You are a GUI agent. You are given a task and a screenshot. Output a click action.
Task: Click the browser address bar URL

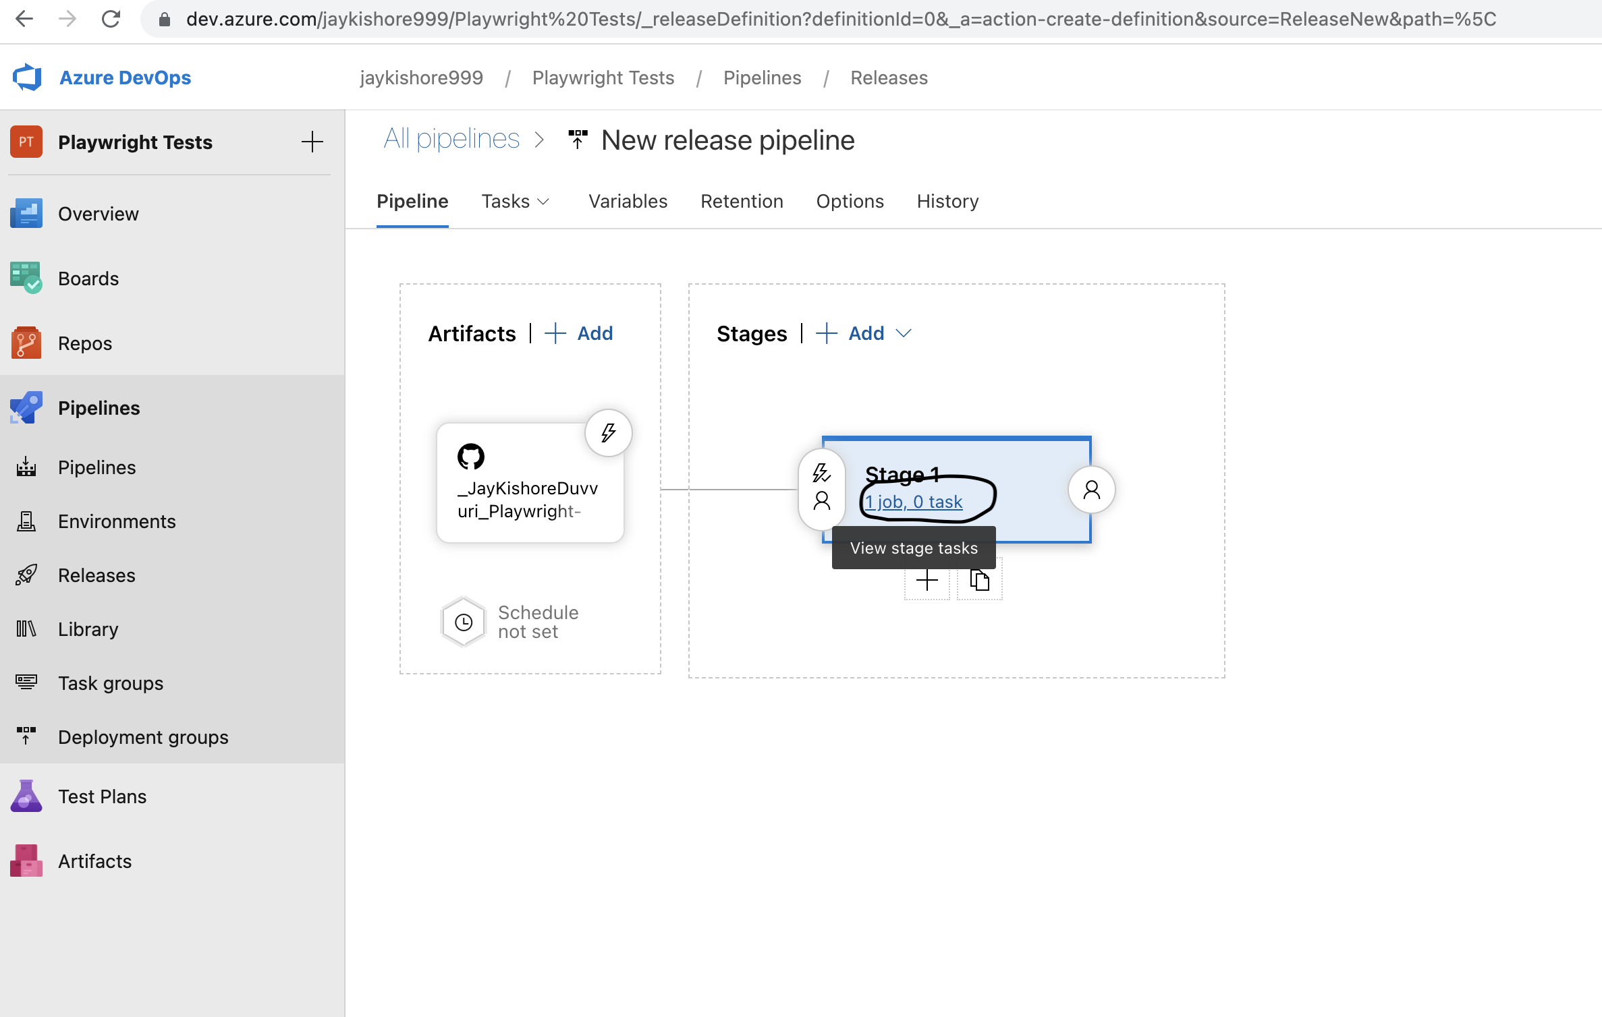[x=841, y=19]
